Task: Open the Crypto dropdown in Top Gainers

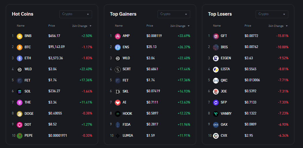Action: pyautogui.click(x=174, y=14)
